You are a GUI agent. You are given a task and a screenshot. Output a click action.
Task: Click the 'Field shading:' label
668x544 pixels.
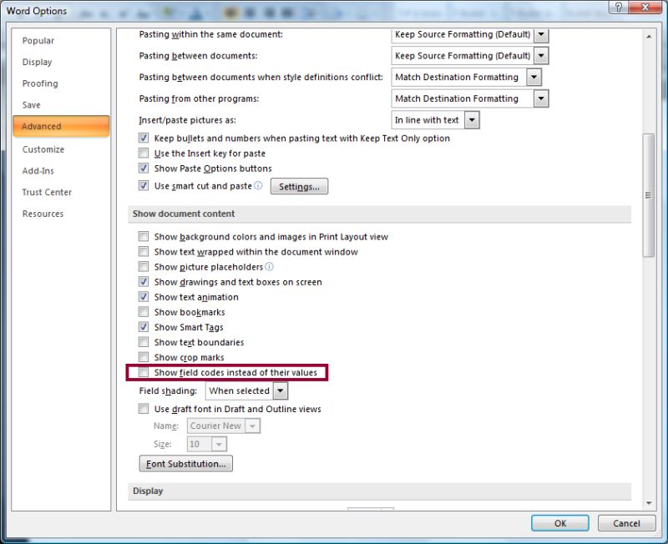tap(168, 390)
